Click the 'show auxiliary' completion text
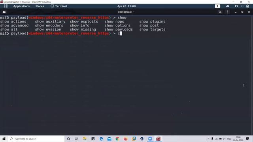This screenshot has height=142, width=253. [x=50, y=22]
